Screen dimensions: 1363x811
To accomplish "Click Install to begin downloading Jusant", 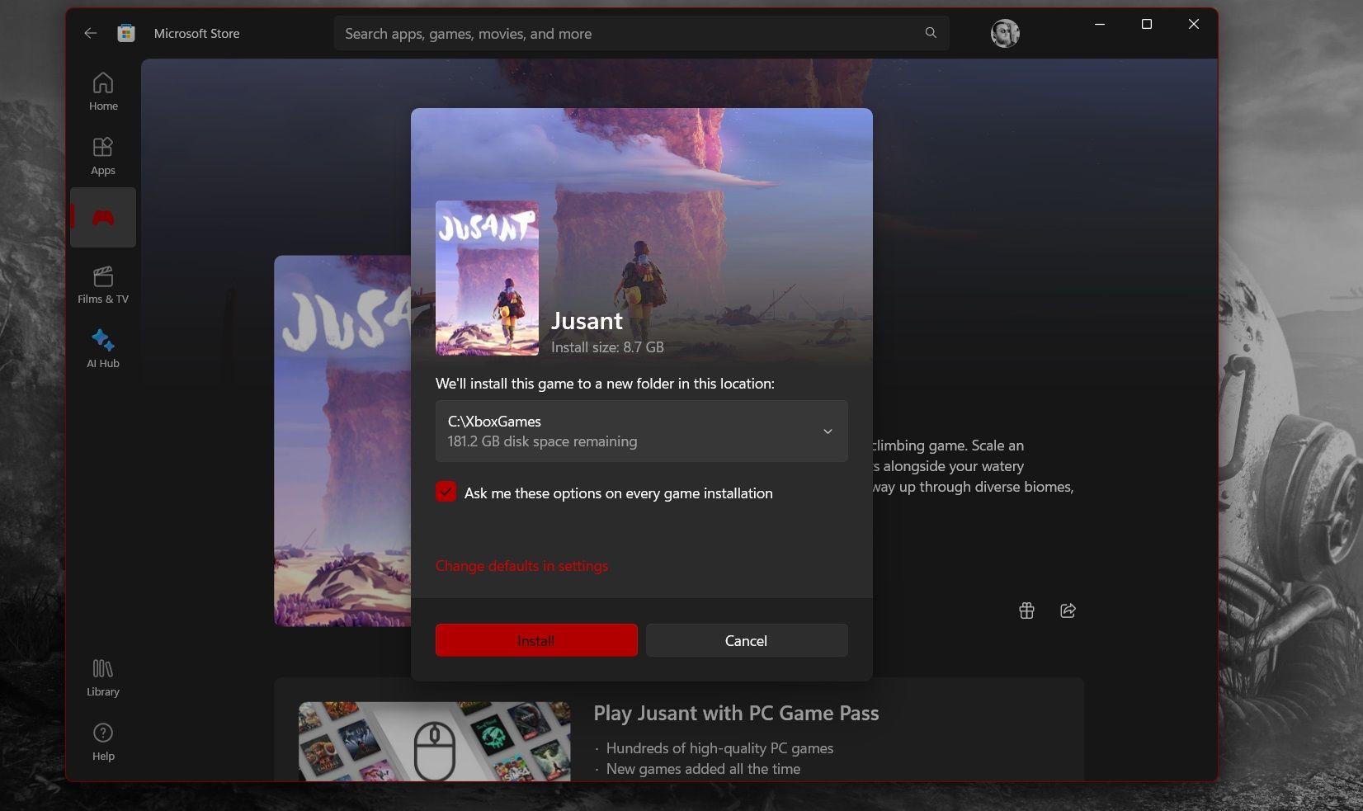I will (x=535, y=640).
